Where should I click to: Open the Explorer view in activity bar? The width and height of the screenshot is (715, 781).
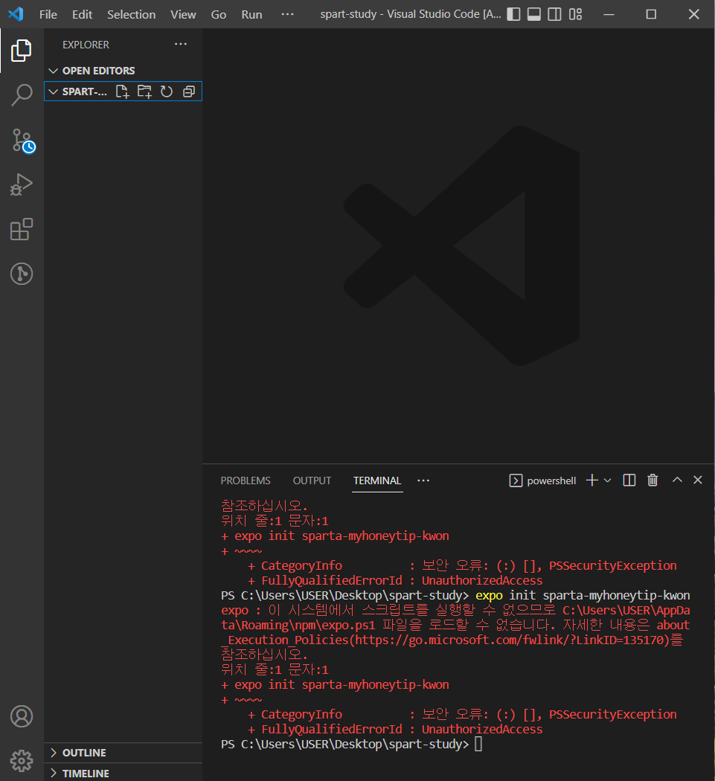tap(22, 51)
